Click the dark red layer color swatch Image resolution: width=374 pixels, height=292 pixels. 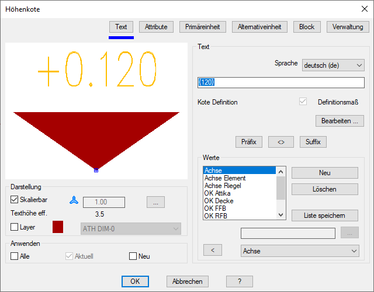click(x=59, y=227)
